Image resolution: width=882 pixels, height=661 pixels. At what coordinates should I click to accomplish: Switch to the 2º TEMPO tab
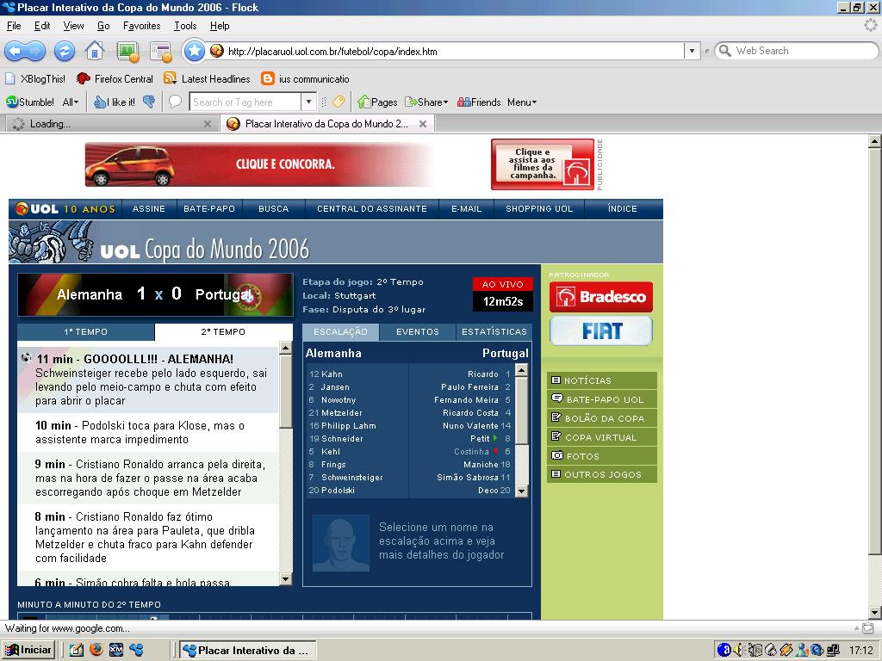[223, 332]
